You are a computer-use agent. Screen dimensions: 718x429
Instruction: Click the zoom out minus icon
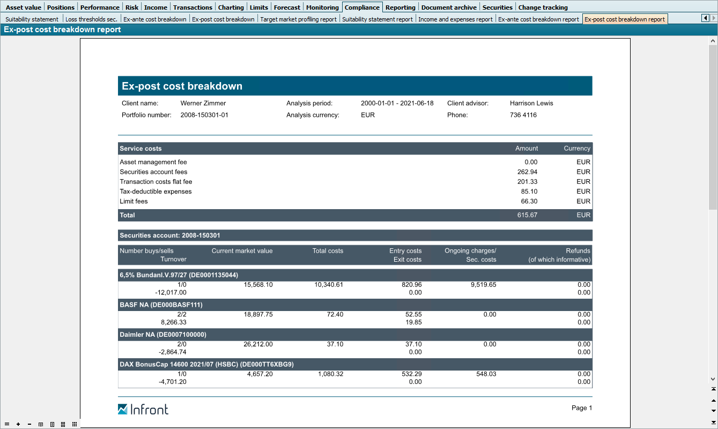(x=29, y=424)
